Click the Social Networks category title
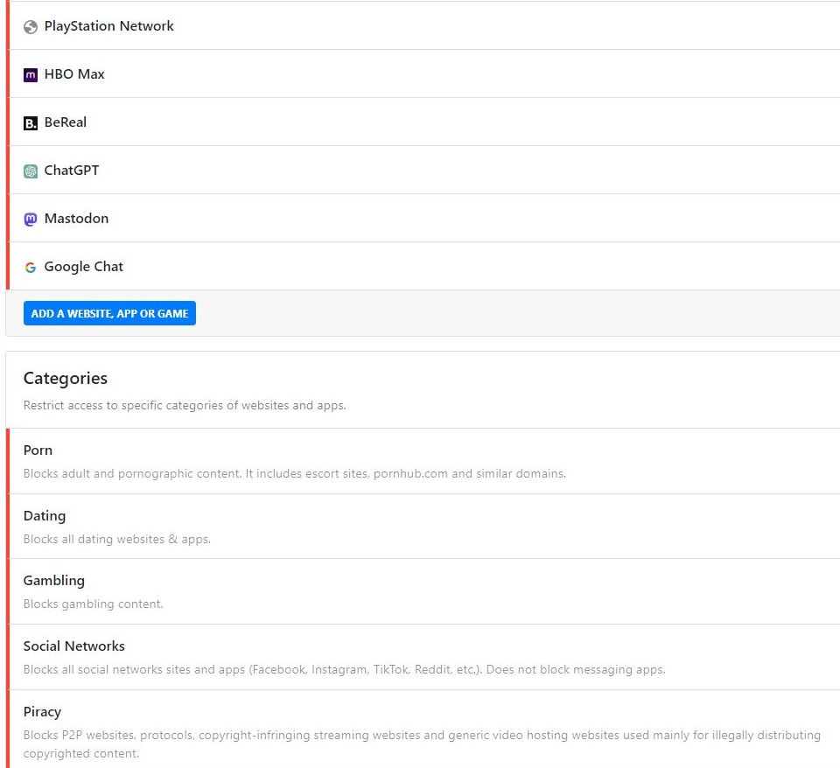The image size is (840, 768). coord(74,646)
